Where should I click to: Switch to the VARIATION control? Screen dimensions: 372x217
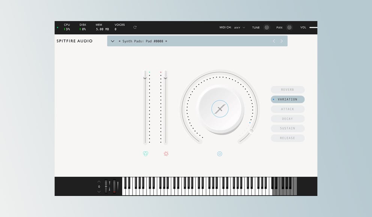[288, 99]
